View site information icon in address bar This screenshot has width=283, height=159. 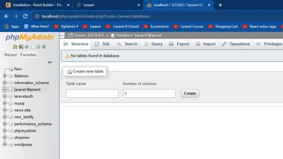(x=37, y=16)
